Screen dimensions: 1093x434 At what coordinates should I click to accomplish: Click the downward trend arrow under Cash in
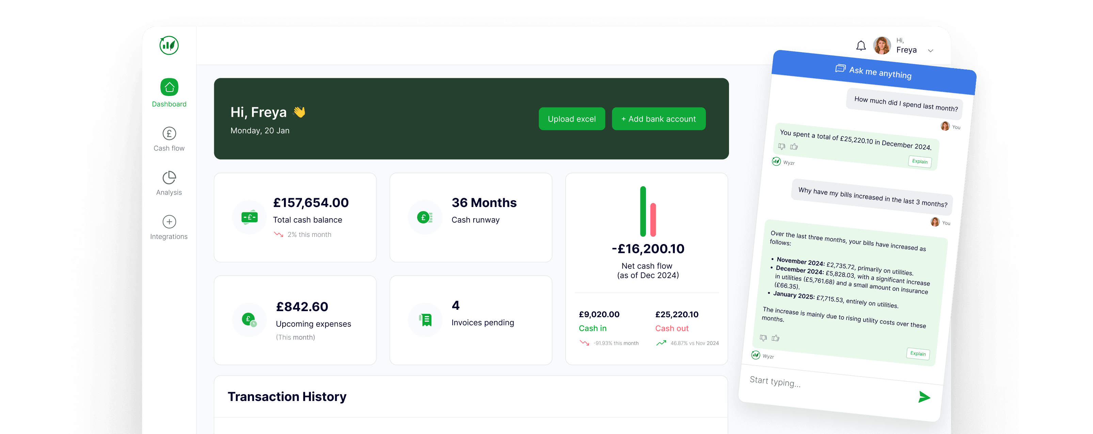click(584, 343)
